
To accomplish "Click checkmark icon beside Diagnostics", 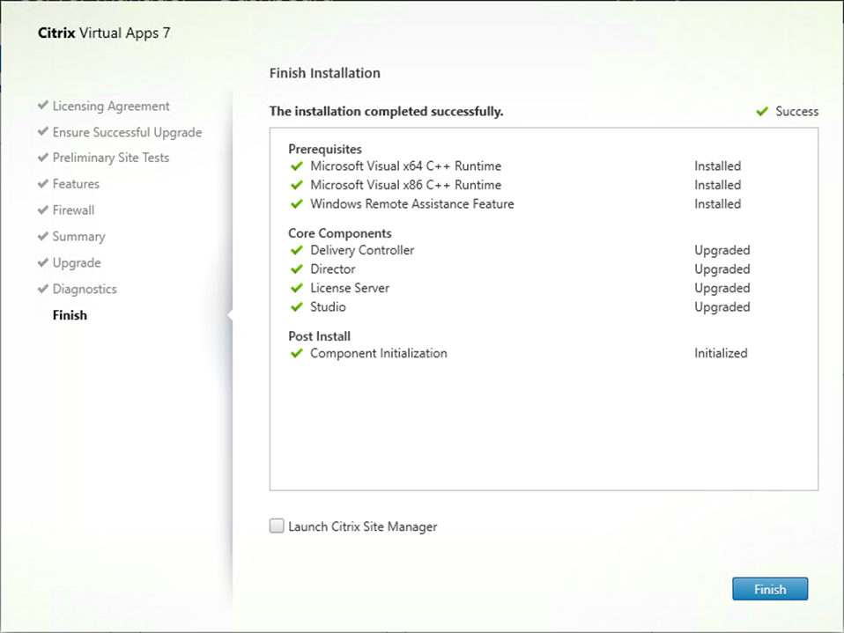I will point(43,289).
